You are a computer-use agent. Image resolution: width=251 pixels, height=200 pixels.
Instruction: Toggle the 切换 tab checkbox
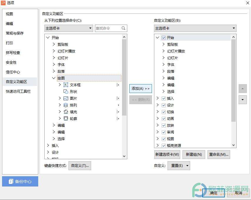[x=164, y=112]
